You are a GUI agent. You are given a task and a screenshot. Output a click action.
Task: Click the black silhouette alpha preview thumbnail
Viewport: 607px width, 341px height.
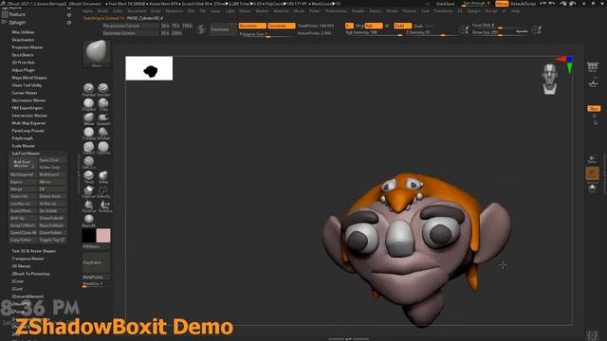click(x=149, y=68)
